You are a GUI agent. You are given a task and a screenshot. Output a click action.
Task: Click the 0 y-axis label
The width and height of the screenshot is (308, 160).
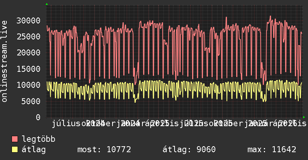(38, 117)
